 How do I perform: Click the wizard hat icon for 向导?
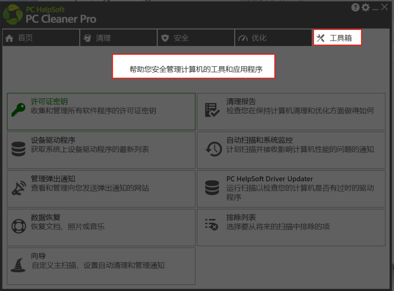(x=18, y=265)
